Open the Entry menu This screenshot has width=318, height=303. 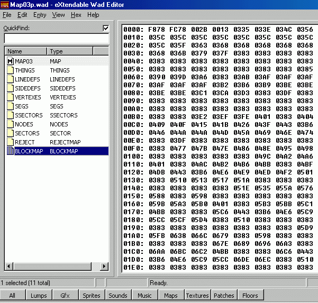(39, 15)
